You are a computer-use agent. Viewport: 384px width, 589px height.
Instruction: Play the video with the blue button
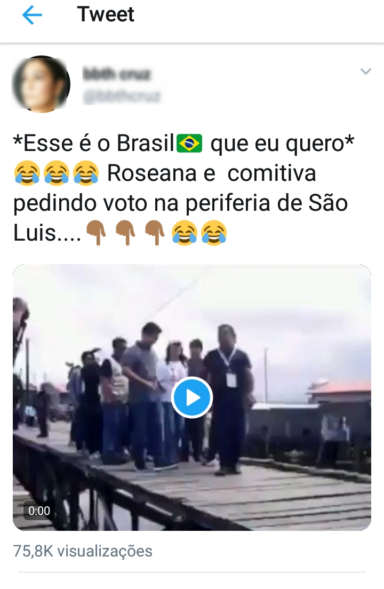[x=192, y=397]
